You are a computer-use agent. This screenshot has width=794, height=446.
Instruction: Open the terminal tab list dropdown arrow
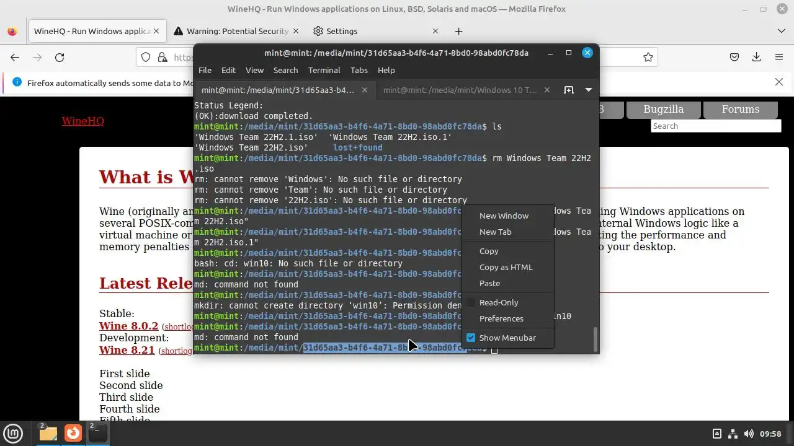click(589, 90)
